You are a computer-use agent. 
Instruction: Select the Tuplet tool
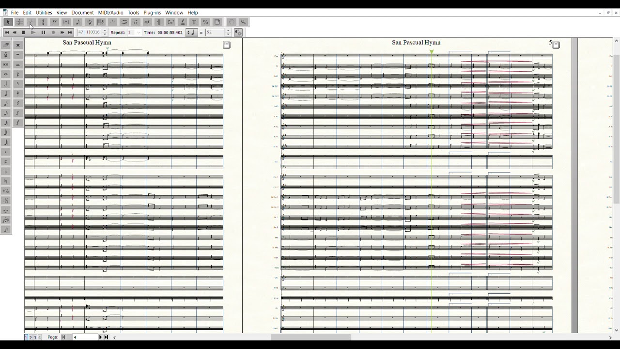(x=112, y=22)
